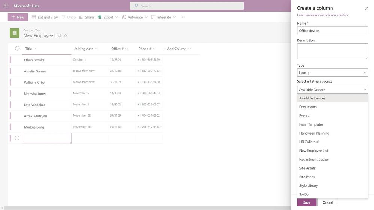Click the column Name input field
374x210 pixels.
coord(332,31)
